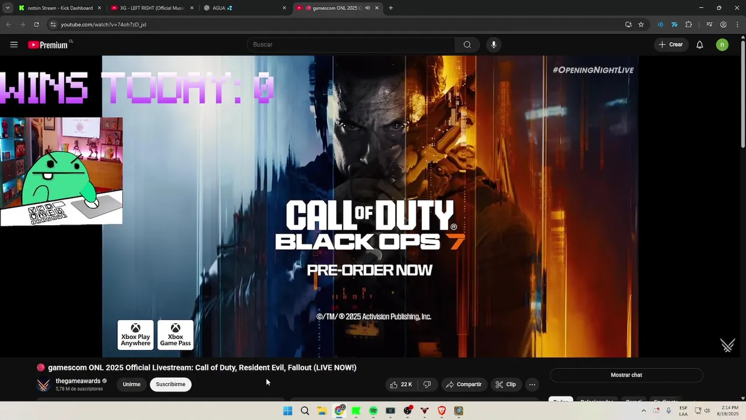Open File Explorer from taskbar
The image size is (746, 420).
pos(322,411)
